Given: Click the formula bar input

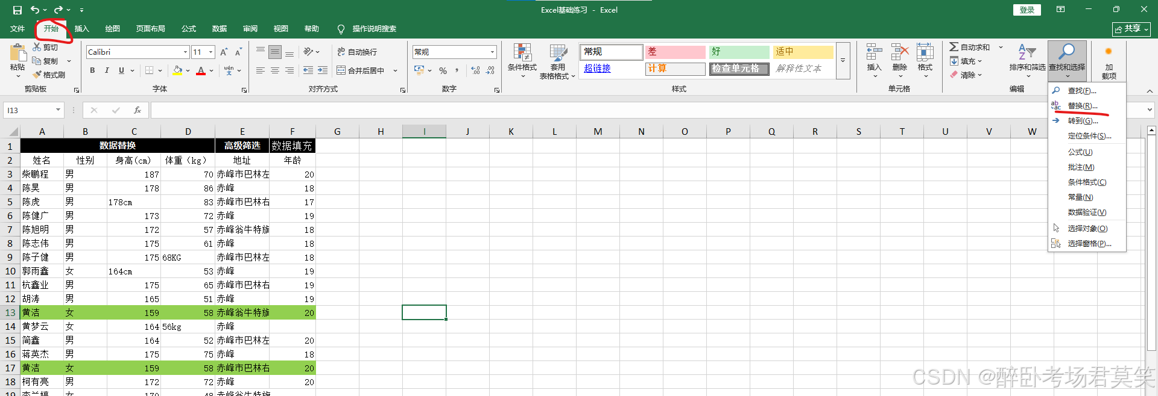Looking at the screenshot, I should 647,110.
